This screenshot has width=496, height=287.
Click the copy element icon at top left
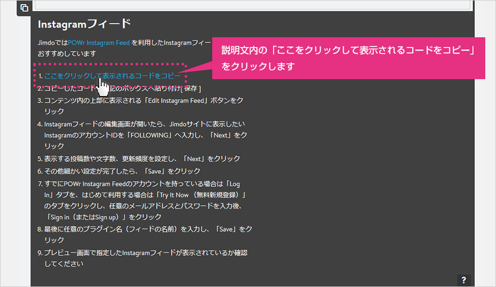tap(24, 8)
